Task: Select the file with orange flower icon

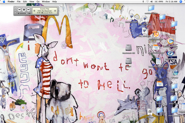Action: pyautogui.click(x=156, y=34)
